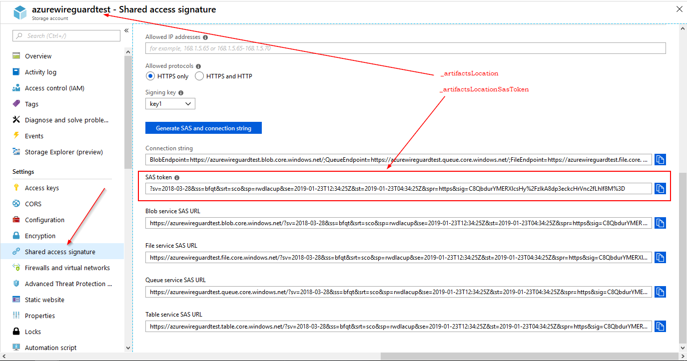Viewport: 687px width, 361px height.
Task: Click the Access control (IAM) icon
Action: pos(16,88)
